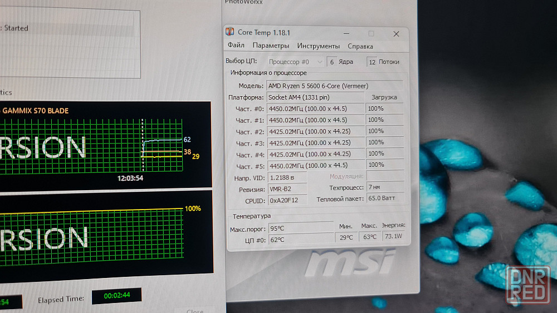The width and height of the screenshot is (557, 313).
Task: Click the Core Temp icon in title bar
Action: point(230,32)
